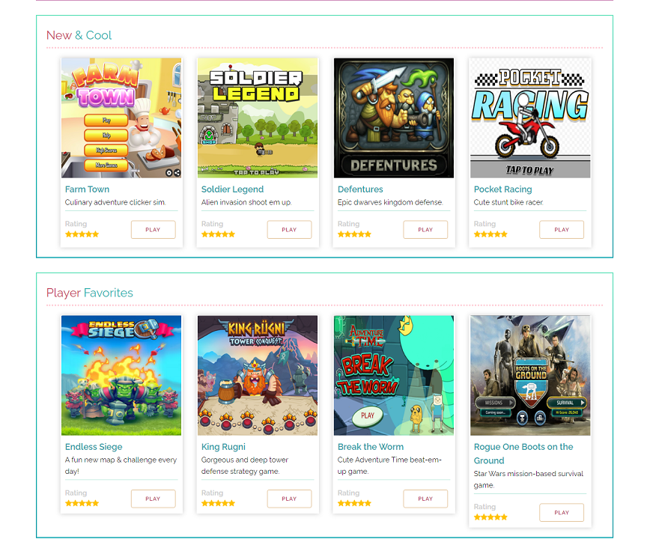Open the Soldier Legend game thumbnail
Screen dimensions: 647x539
[258, 118]
